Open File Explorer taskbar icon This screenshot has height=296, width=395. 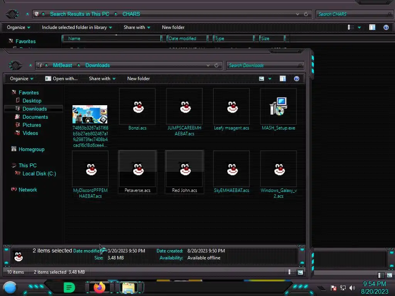click(128, 288)
